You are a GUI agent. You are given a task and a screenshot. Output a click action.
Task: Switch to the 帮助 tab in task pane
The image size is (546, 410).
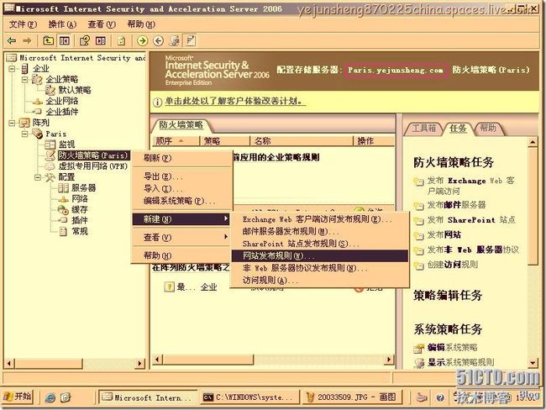[x=487, y=129]
